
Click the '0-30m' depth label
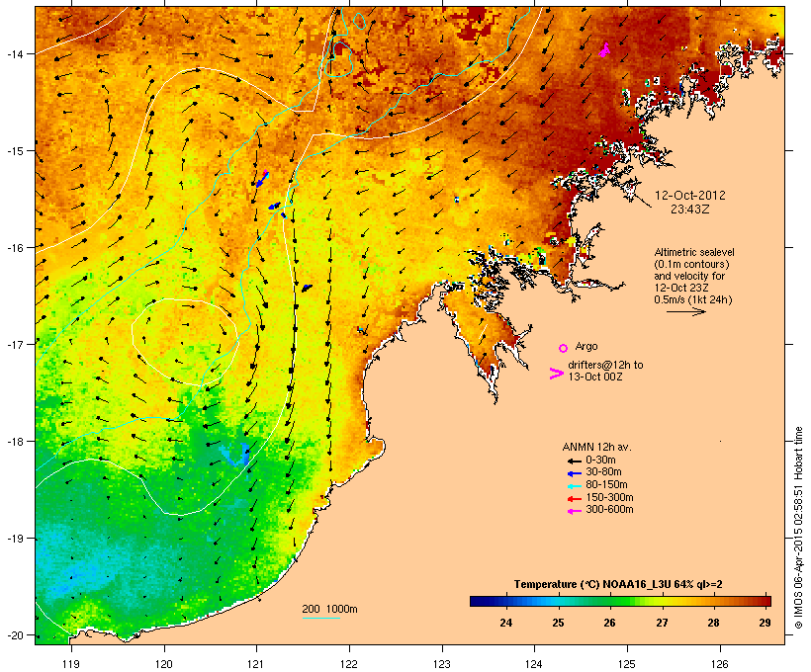click(600, 460)
